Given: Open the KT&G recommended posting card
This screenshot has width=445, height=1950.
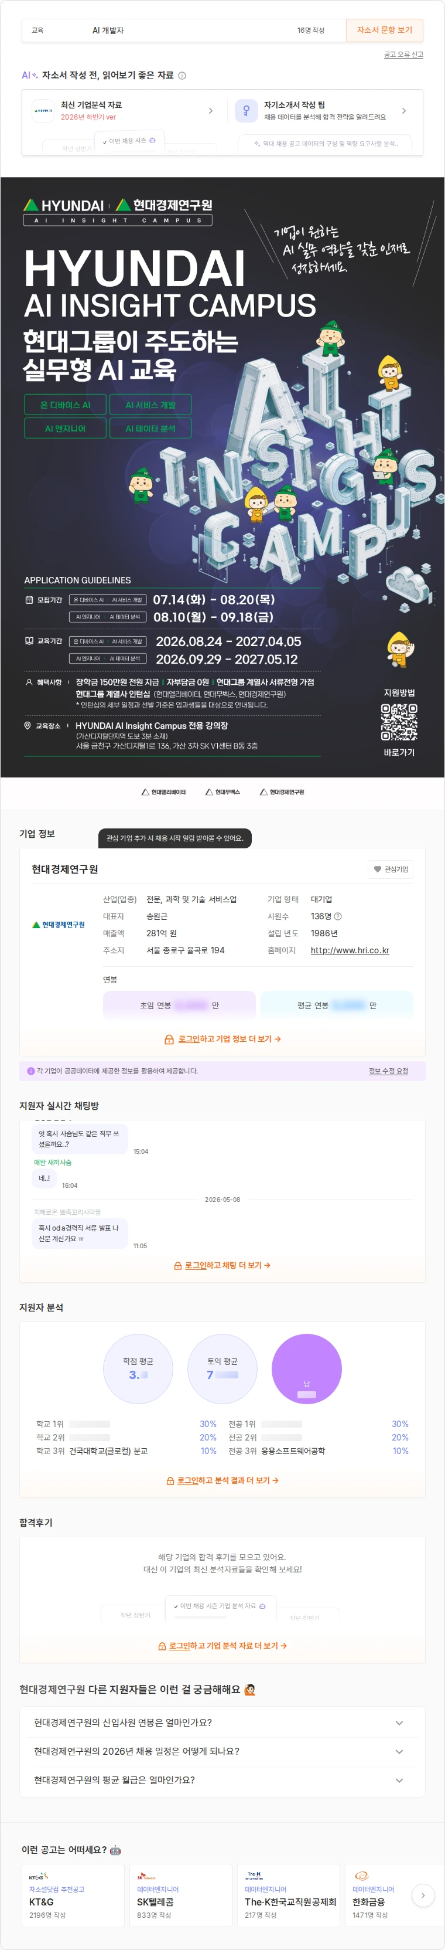Looking at the screenshot, I should pos(73,1895).
